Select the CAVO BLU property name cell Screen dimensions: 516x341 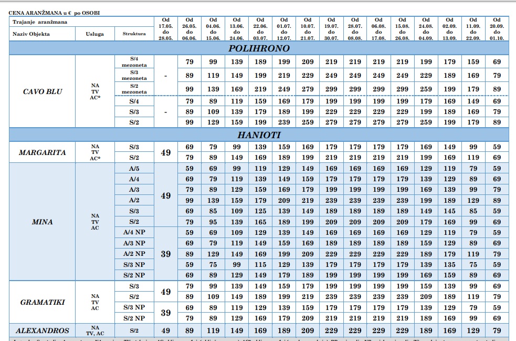pyautogui.click(x=43, y=91)
